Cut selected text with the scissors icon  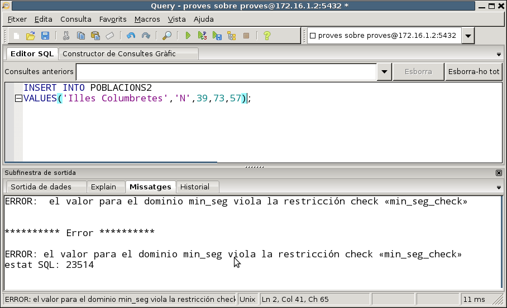(66, 36)
